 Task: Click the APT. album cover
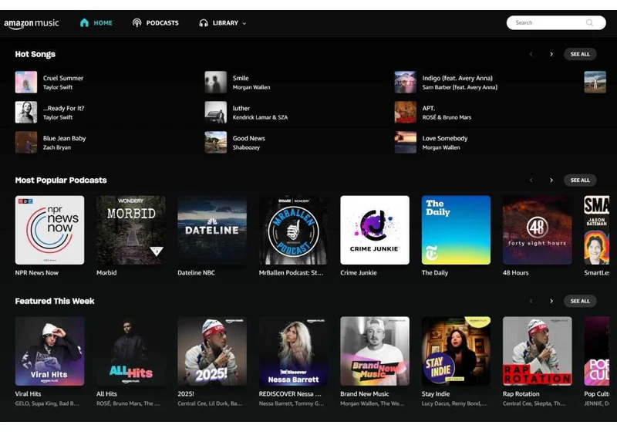pos(406,112)
